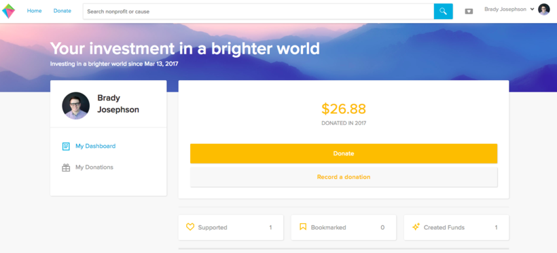Image resolution: width=557 pixels, height=253 pixels.
Task: Open the Donate link in top navigation
Action: (x=62, y=11)
